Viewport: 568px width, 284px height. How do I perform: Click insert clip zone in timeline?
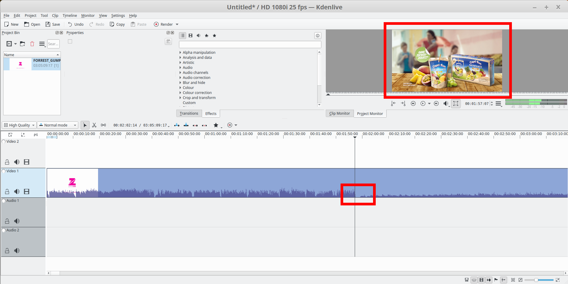(x=177, y=125)
